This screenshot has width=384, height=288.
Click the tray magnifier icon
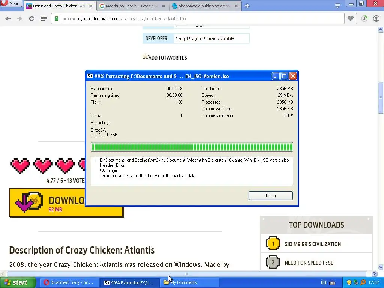pyautogui.click(x=363, y=282)
